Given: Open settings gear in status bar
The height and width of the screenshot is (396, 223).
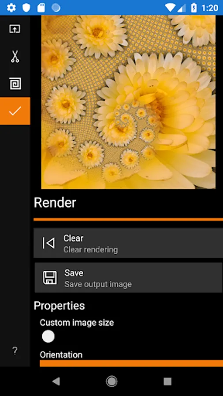Looking at the screenshot, I should [x=11, y=8].
